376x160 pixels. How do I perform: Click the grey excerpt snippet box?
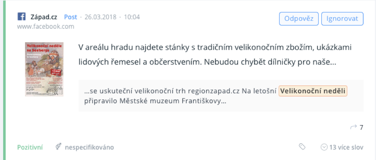(221, 96)
